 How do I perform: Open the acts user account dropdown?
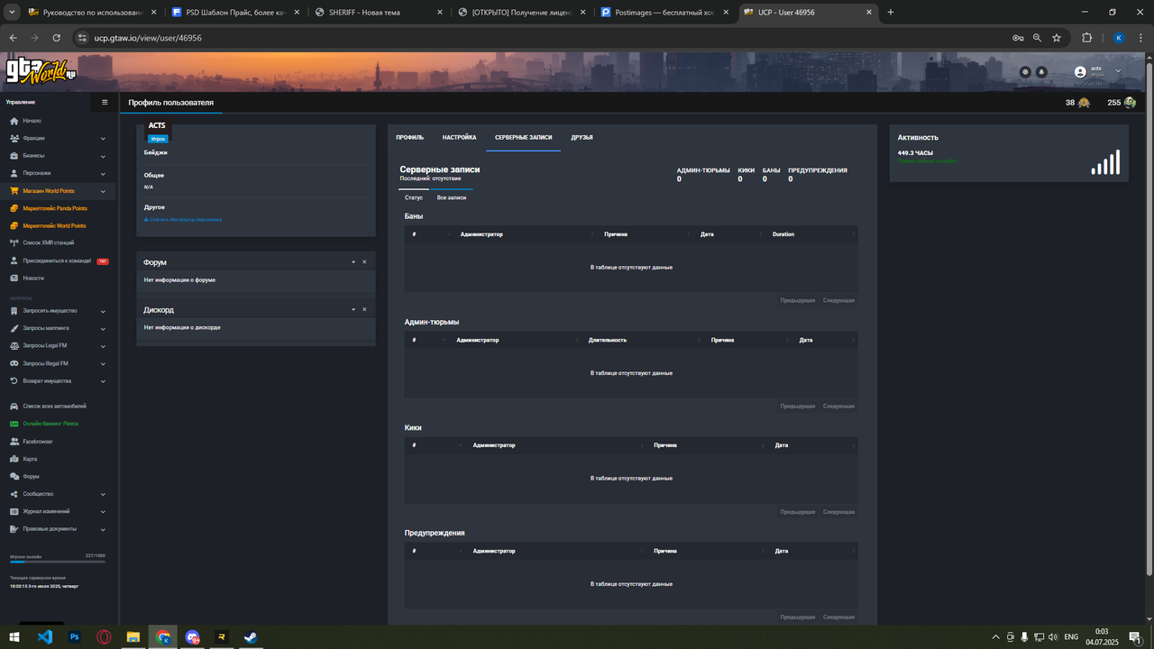[x=1097, y=71]
